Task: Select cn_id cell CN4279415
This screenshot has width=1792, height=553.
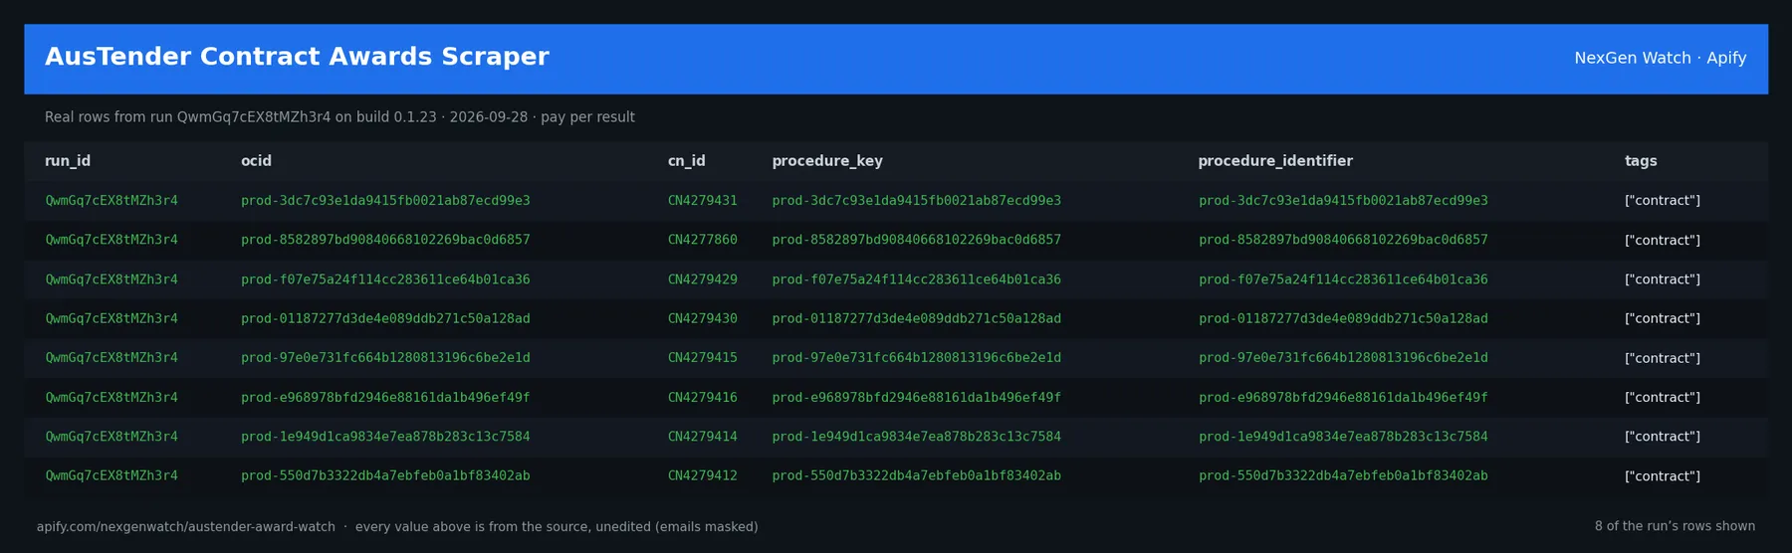Action: coord(703,358)
